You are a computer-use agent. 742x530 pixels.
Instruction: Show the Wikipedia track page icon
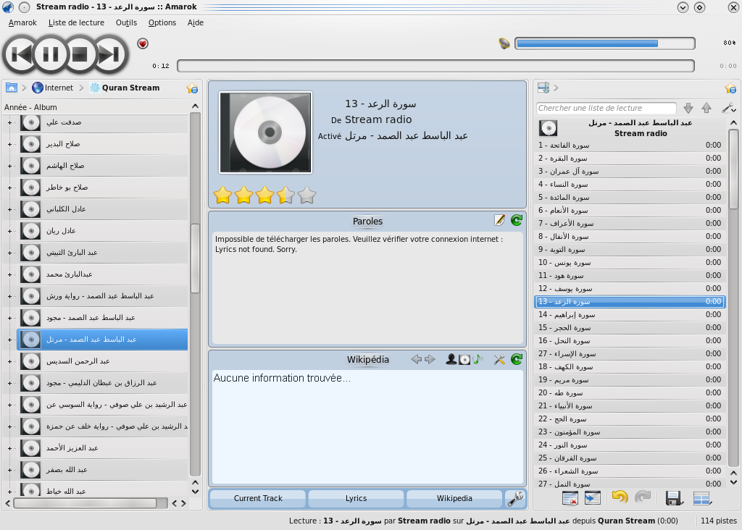[x=478, y=359]
